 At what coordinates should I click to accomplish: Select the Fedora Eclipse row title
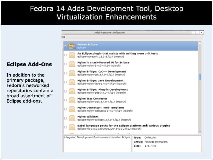[87, 44]
